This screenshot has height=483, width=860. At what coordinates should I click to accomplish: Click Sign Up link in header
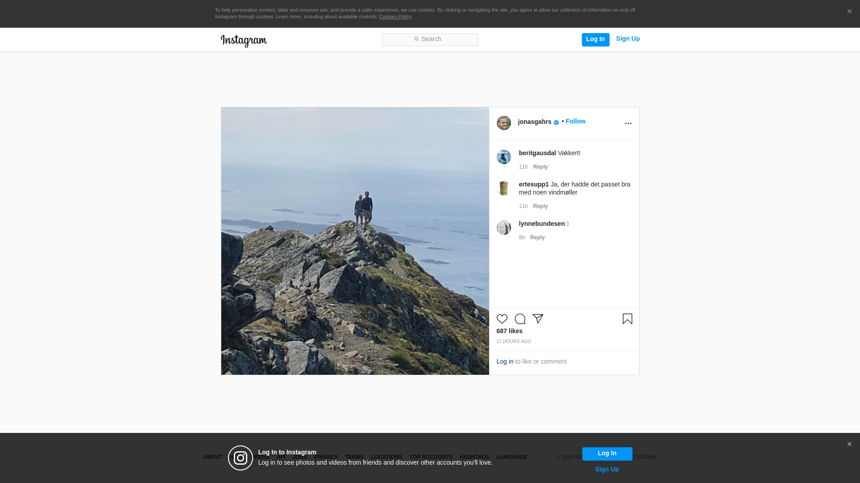pos(628,38)
